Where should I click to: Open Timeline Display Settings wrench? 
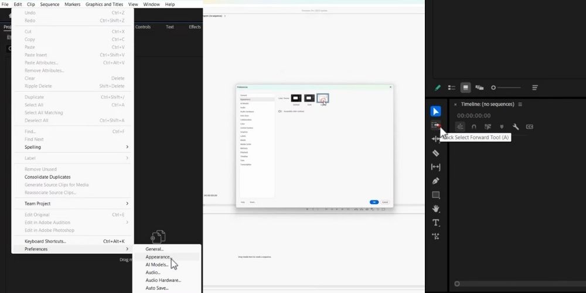click(516, 127)
